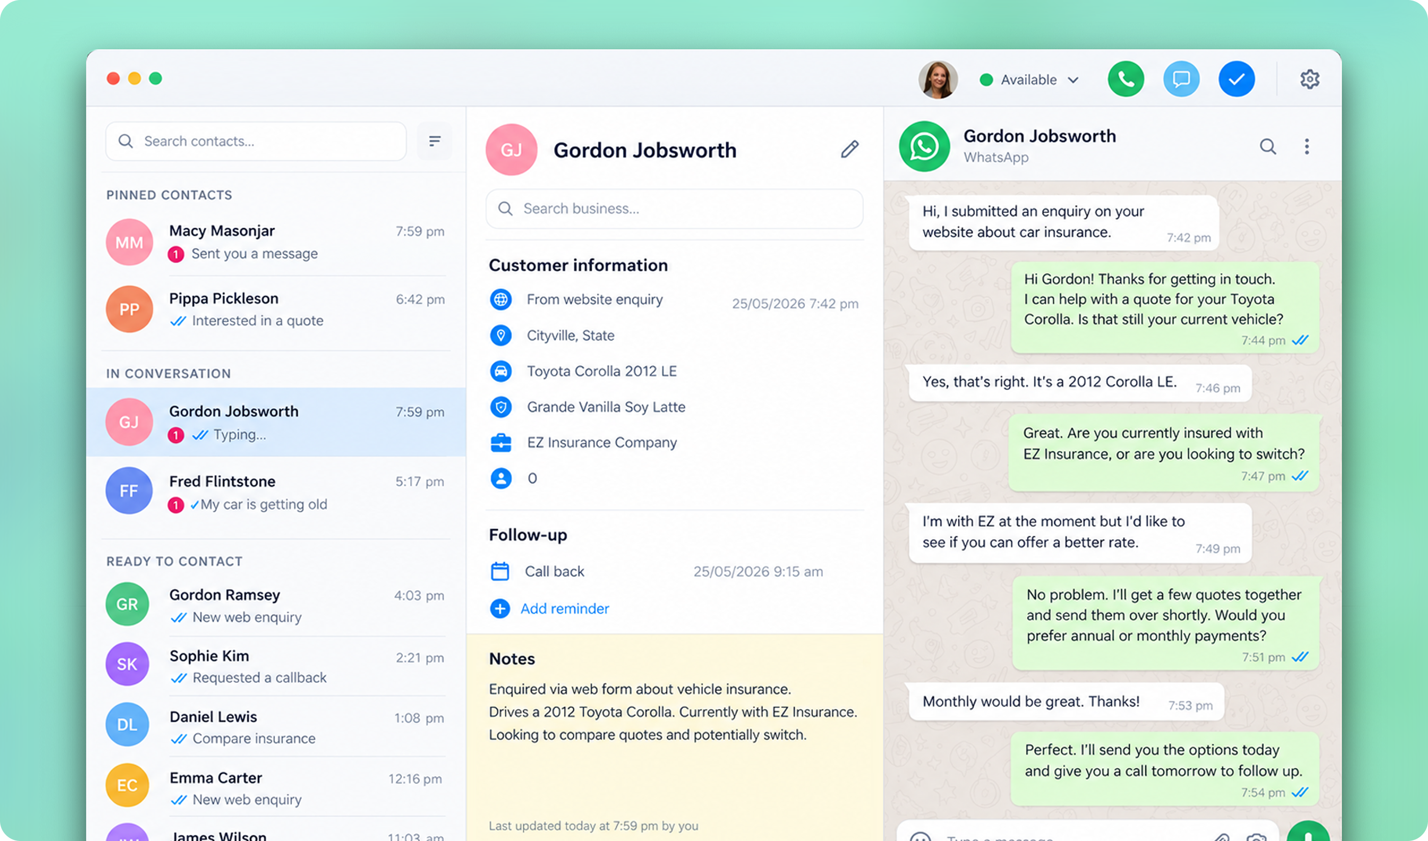
Task: Click the Call back follow-up entry
Action: 656,571
